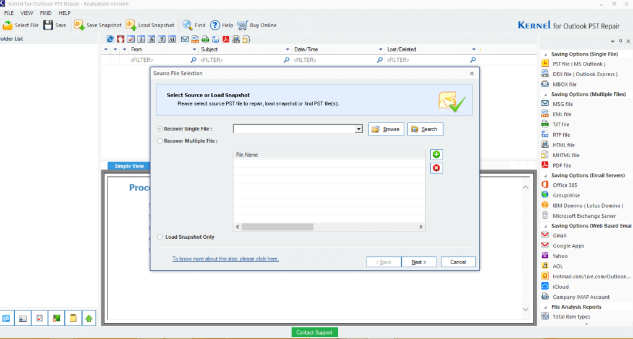633x339 pixels.
Task: Click the green Contact Support button
Action: pyautogui.click(x=315, y=332)
